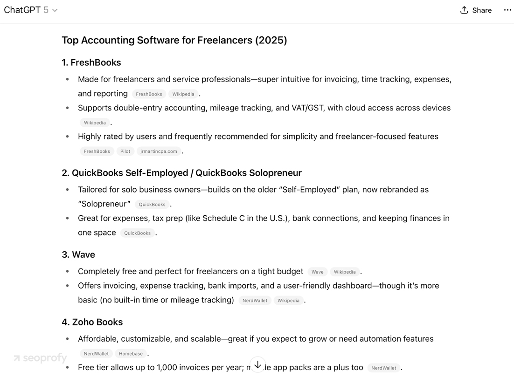Click the Homebase citation chip
This screenshot has width=514, height=378.
pyautogui.click(x=131, y=354)
